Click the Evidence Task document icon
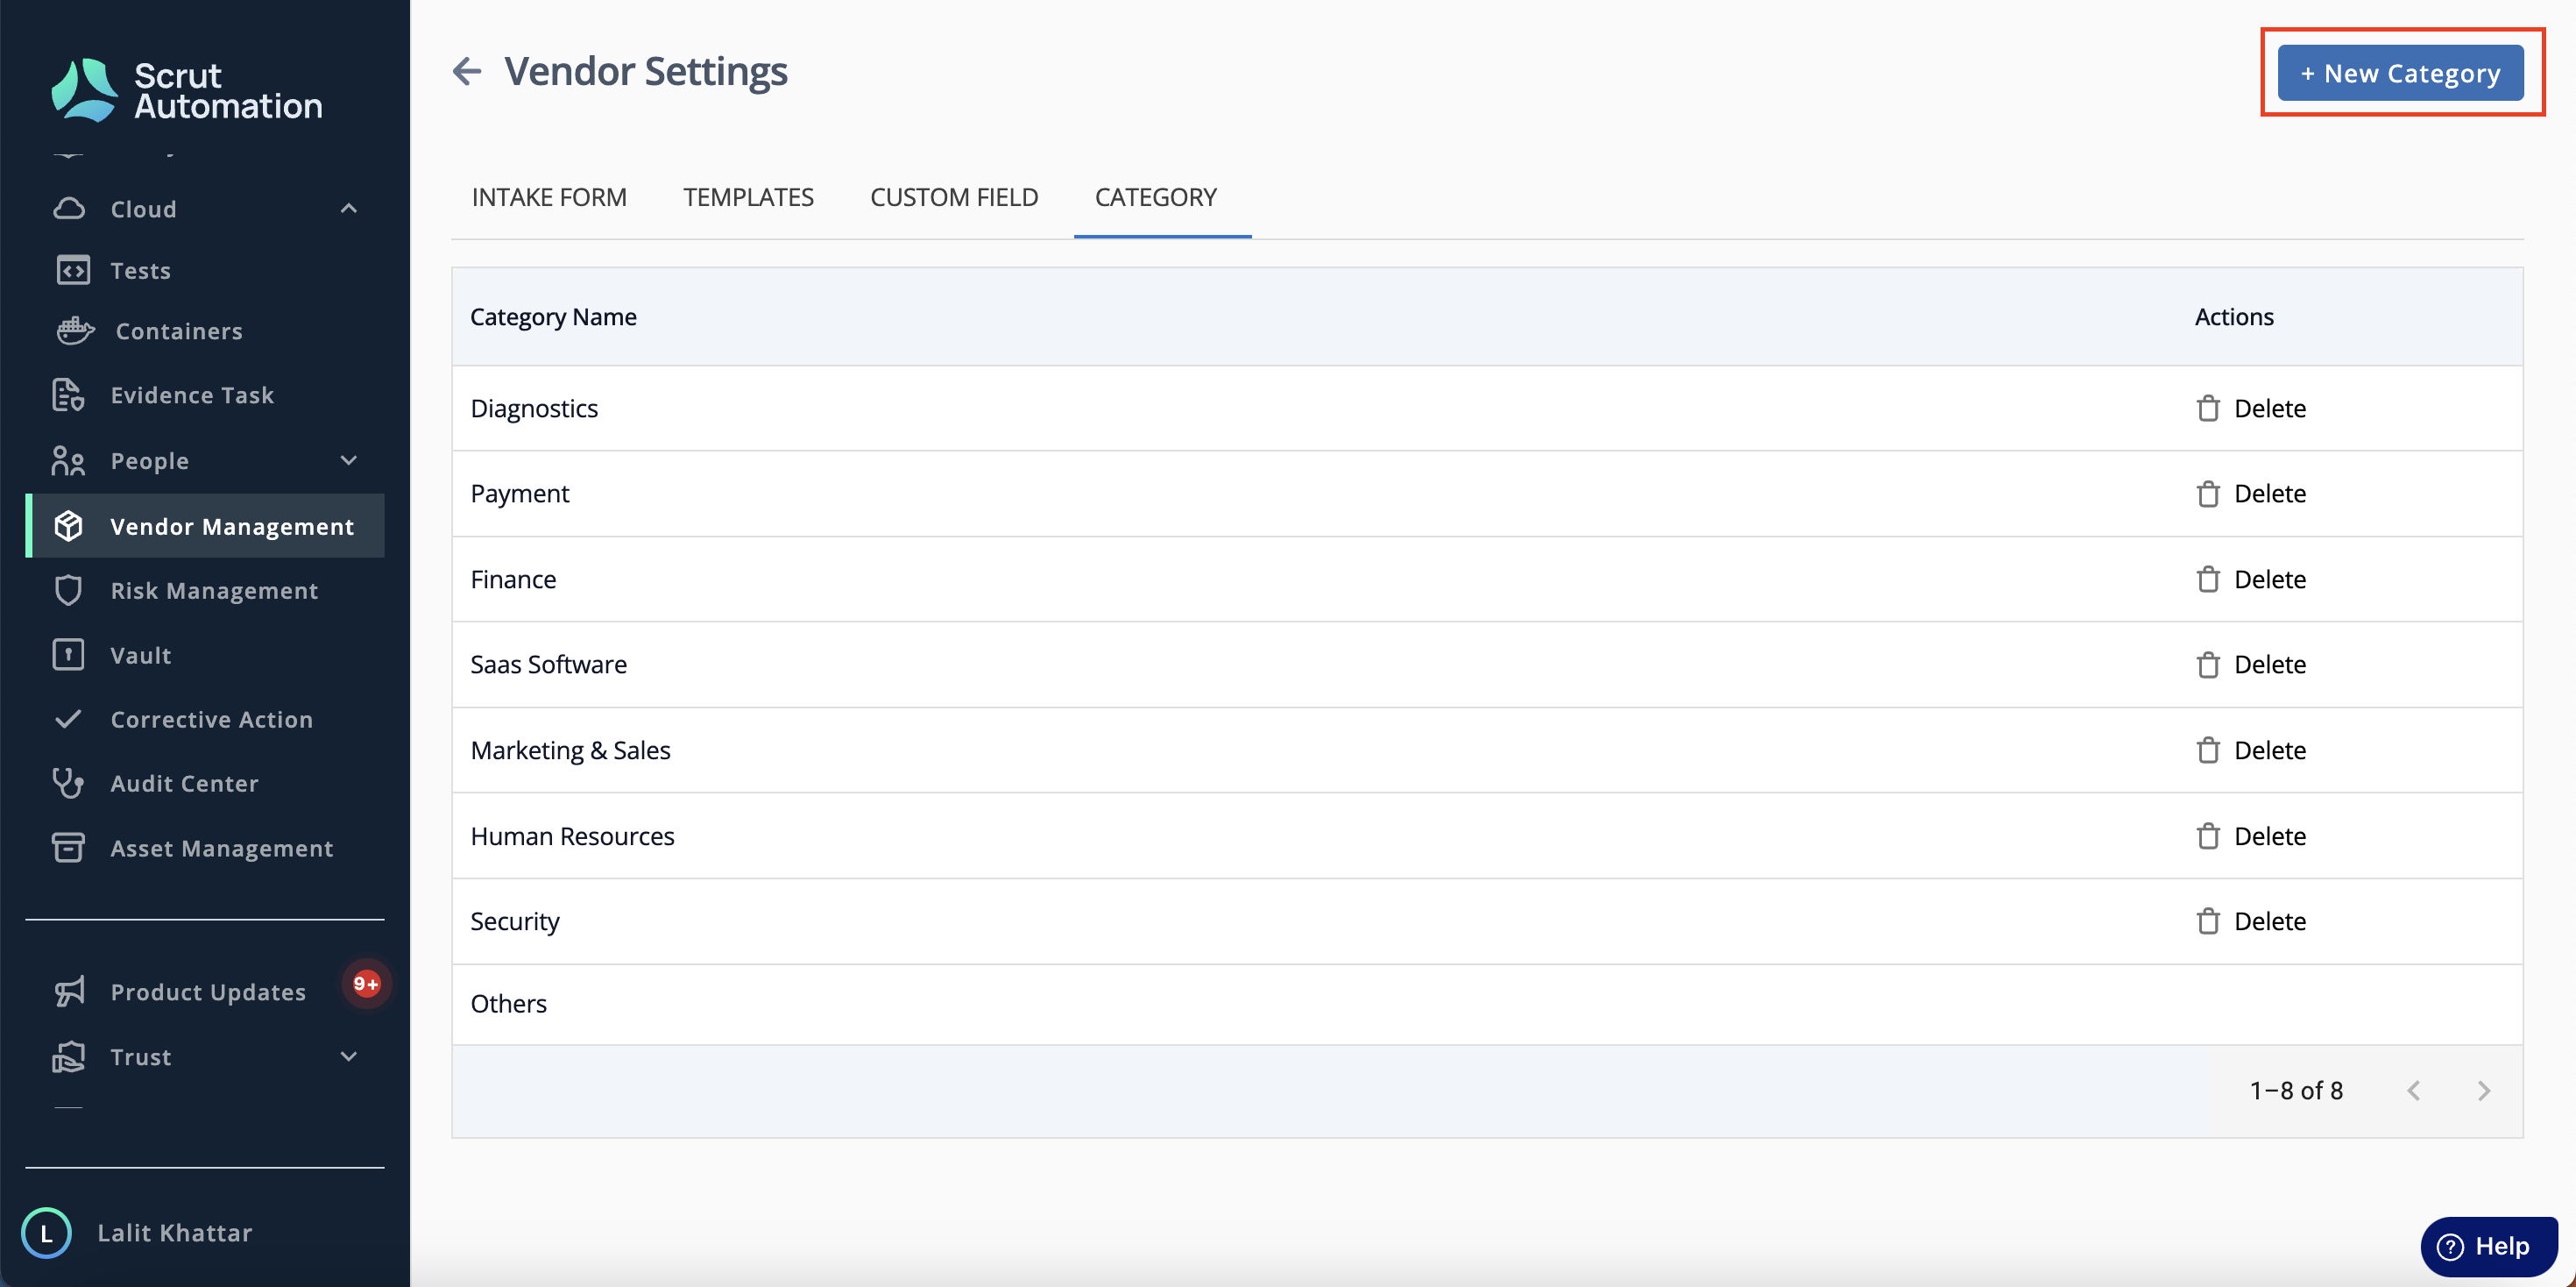 click(68, 395)
